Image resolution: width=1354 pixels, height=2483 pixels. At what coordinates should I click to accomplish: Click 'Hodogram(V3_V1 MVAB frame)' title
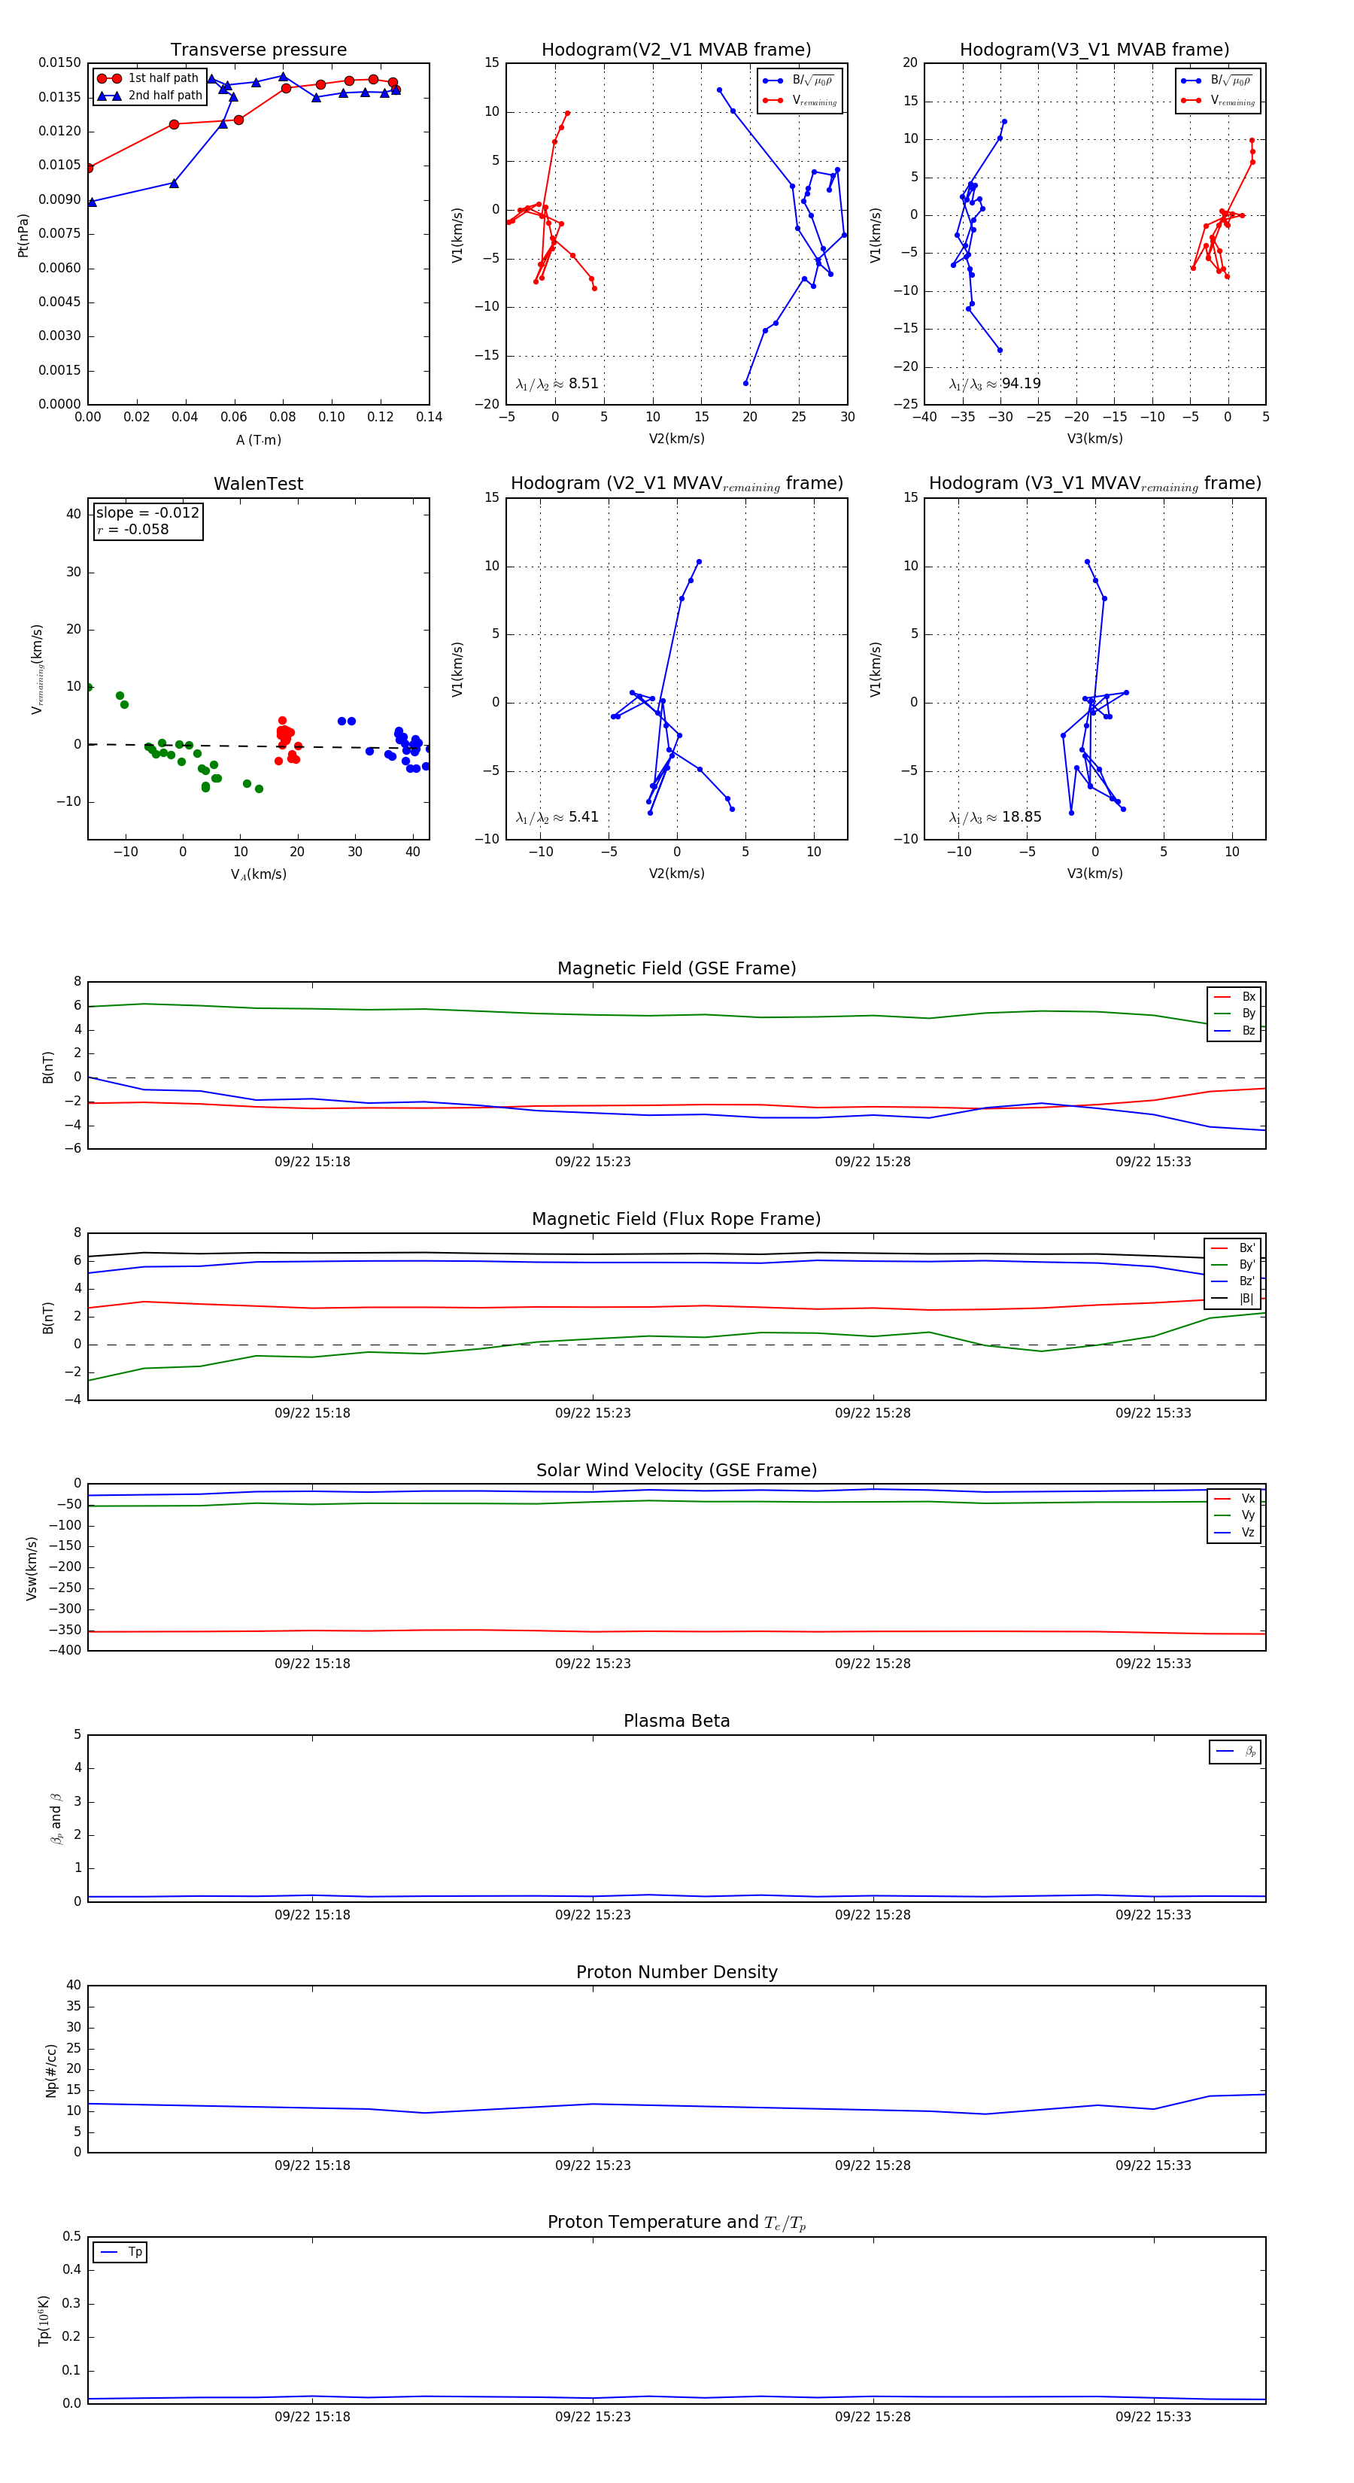pos(1094,50)
